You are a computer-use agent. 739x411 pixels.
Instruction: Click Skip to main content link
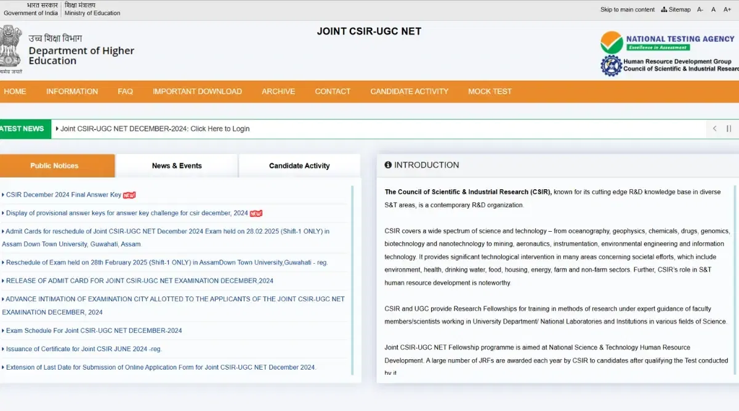627,10
